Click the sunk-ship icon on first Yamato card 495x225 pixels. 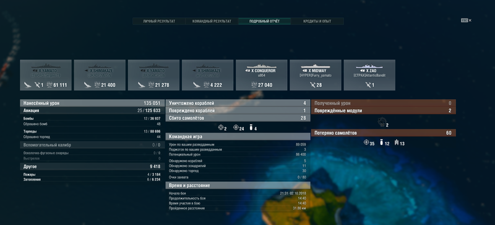(x=27, y=85)
